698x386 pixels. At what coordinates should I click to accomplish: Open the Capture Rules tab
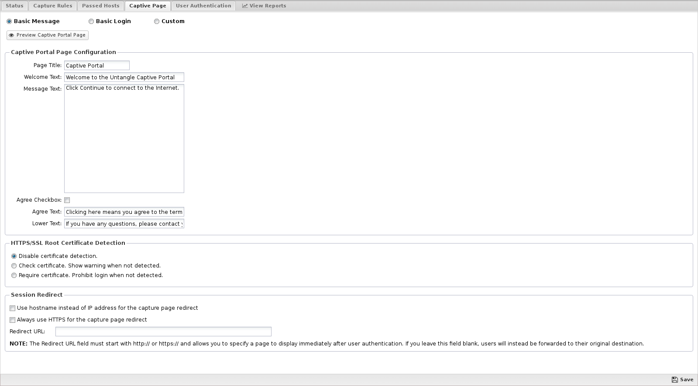coord(53,6)
